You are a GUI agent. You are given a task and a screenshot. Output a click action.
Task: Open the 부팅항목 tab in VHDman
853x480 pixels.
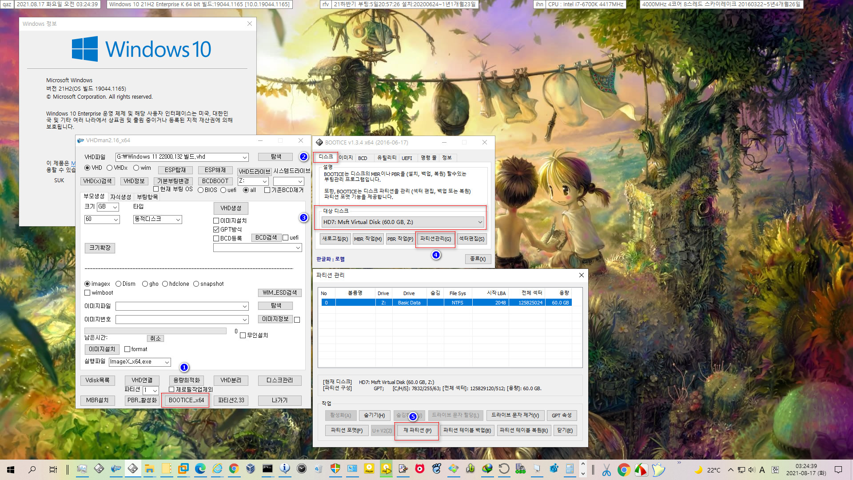pos(147,197)
